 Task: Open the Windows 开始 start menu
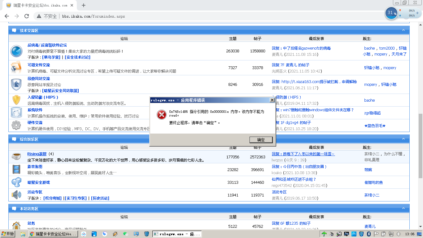click(x=8, y=234)
